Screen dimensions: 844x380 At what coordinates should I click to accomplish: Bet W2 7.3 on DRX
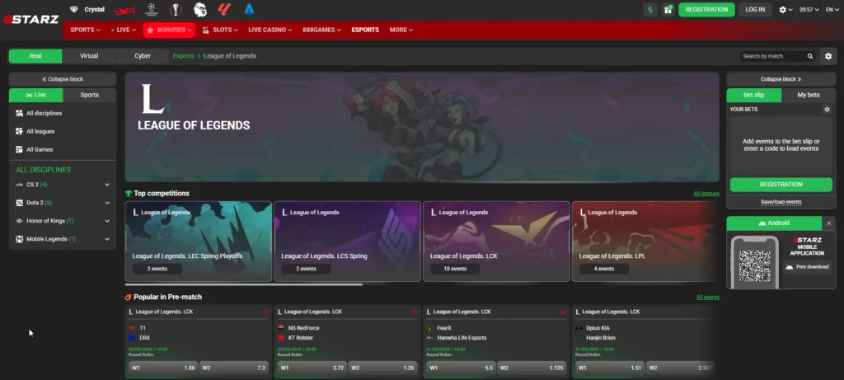(x=233, y=368)
